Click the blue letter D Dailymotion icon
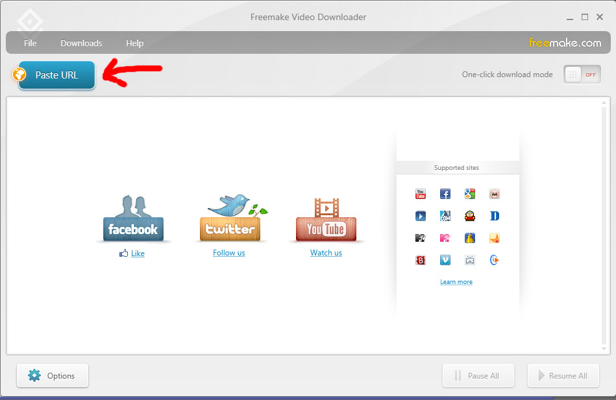The width and height of the screenshot is (616, 400). [x=494, y=216]
